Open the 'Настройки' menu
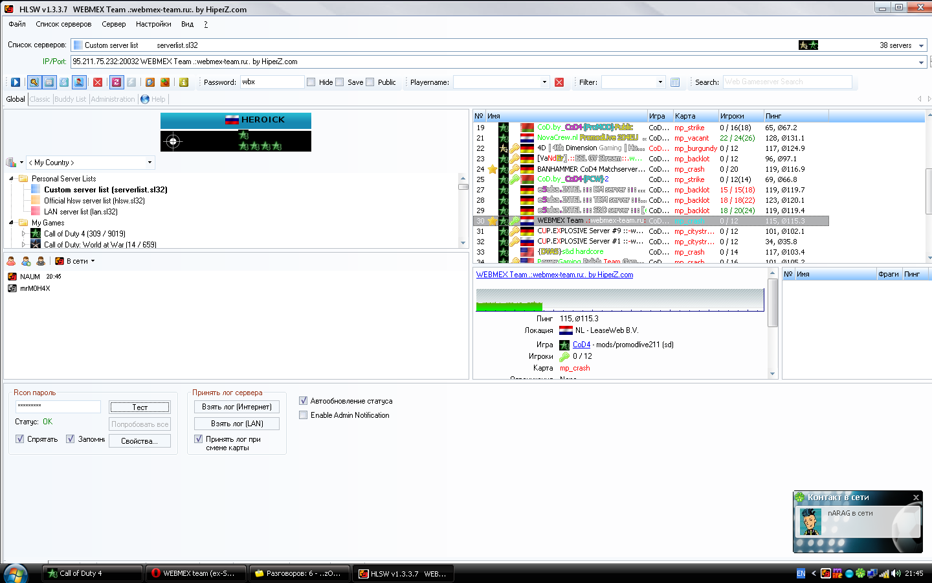Viewport: 932px width, 583px height. pos(153,24)
